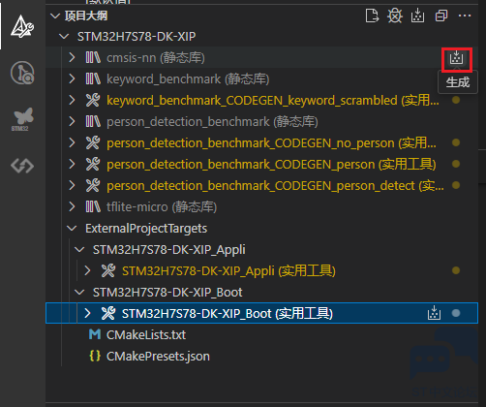Viewport: 486px width, 407px height.
Task: Expand person_detection_benchmark_CODEGEN_person_detect node
Action: click(x=72, y=185)
